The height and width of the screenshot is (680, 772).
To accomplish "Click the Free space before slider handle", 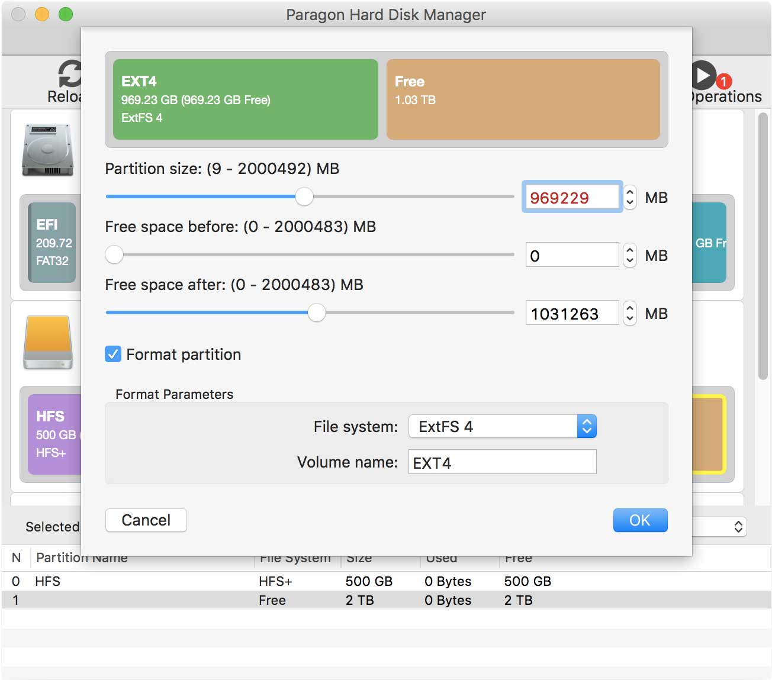I will click(114, 254).
